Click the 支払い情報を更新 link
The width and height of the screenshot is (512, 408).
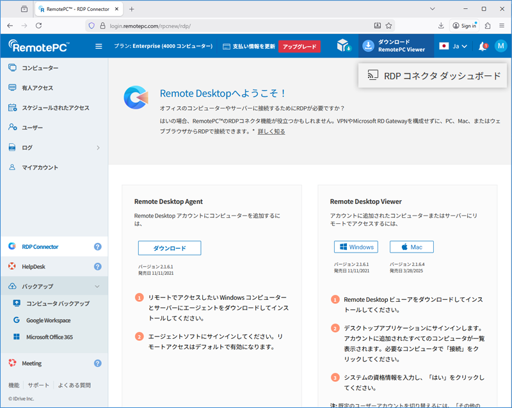tap(253, 47)
